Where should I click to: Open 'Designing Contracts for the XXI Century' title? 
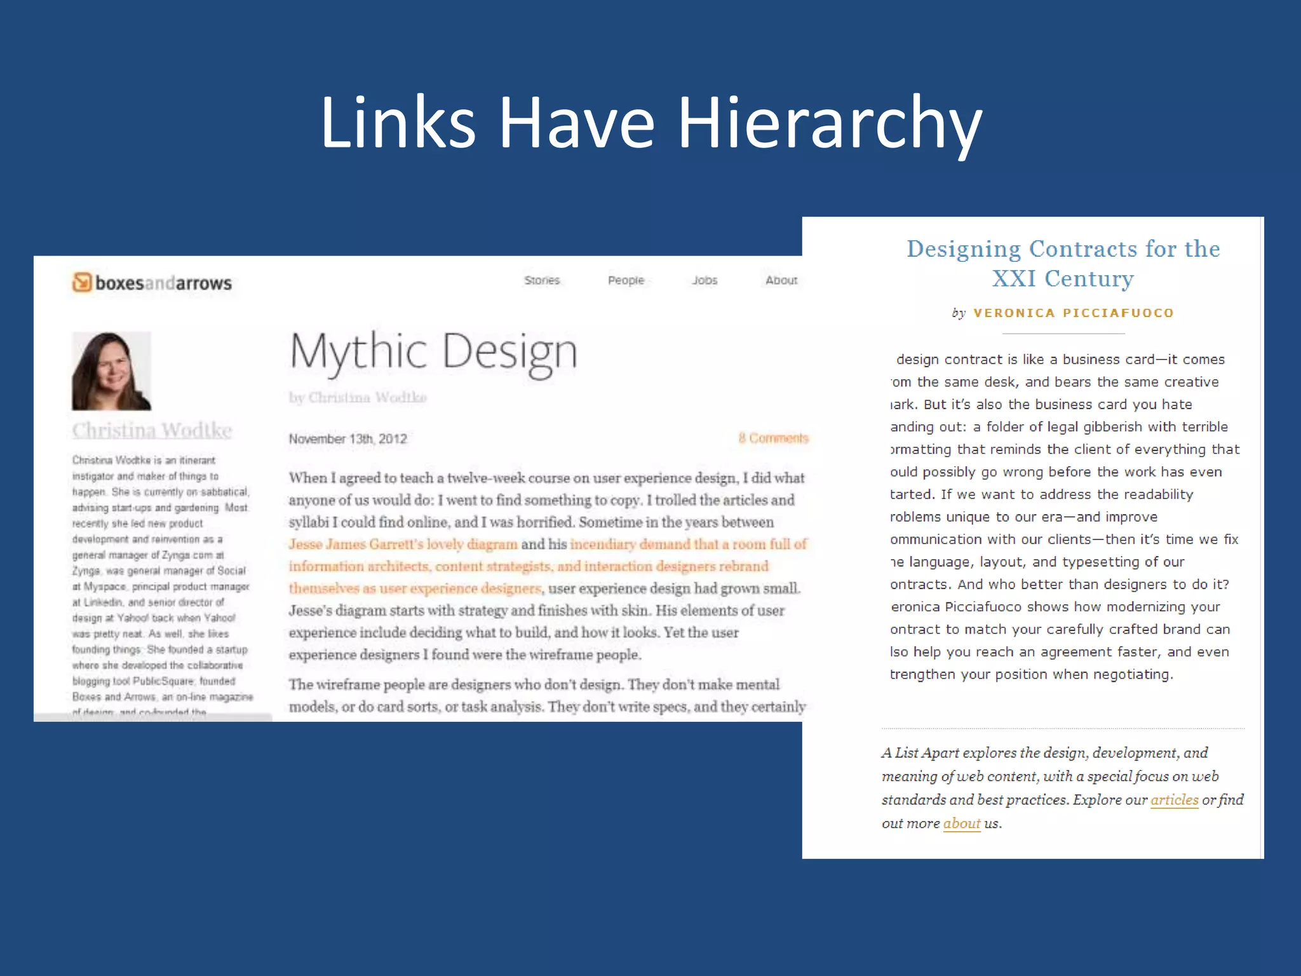point(1063,263)
